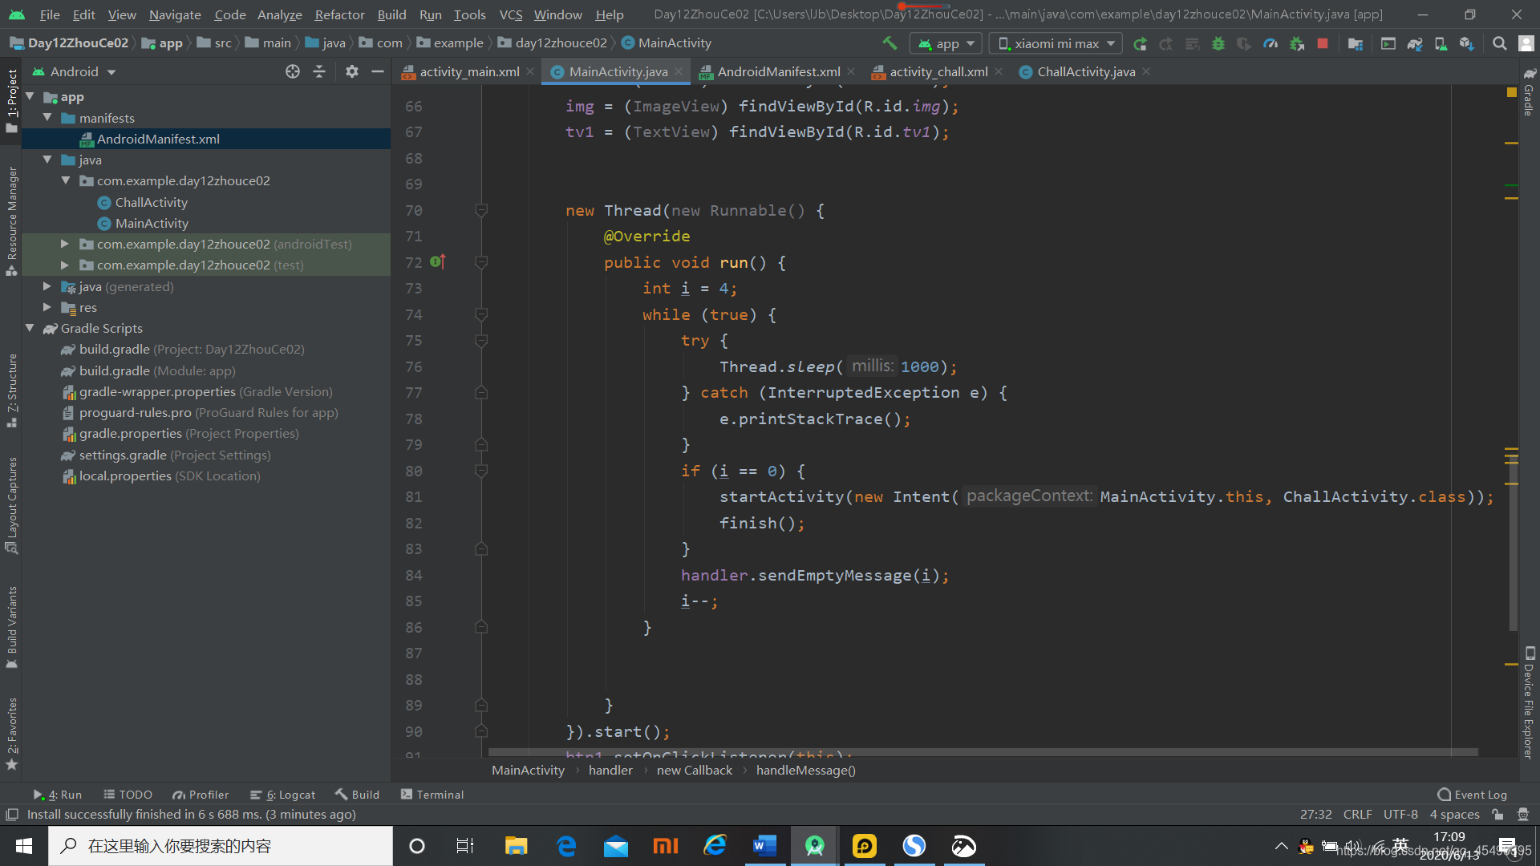1540x866 pixels.
Task: Open the Resource Manager tool window
Action: pyautogui.click(x=11, y=221)
